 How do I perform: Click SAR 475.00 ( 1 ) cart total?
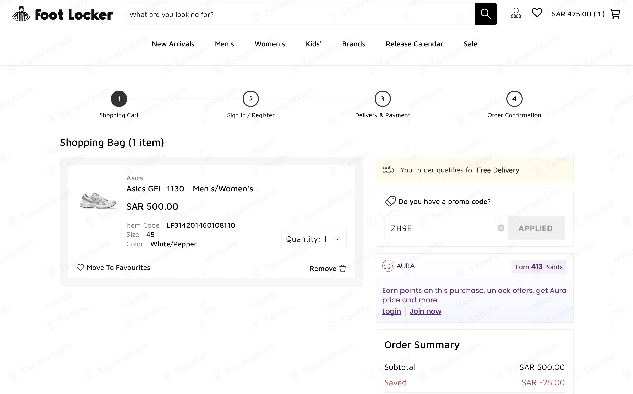click(578, 14)
